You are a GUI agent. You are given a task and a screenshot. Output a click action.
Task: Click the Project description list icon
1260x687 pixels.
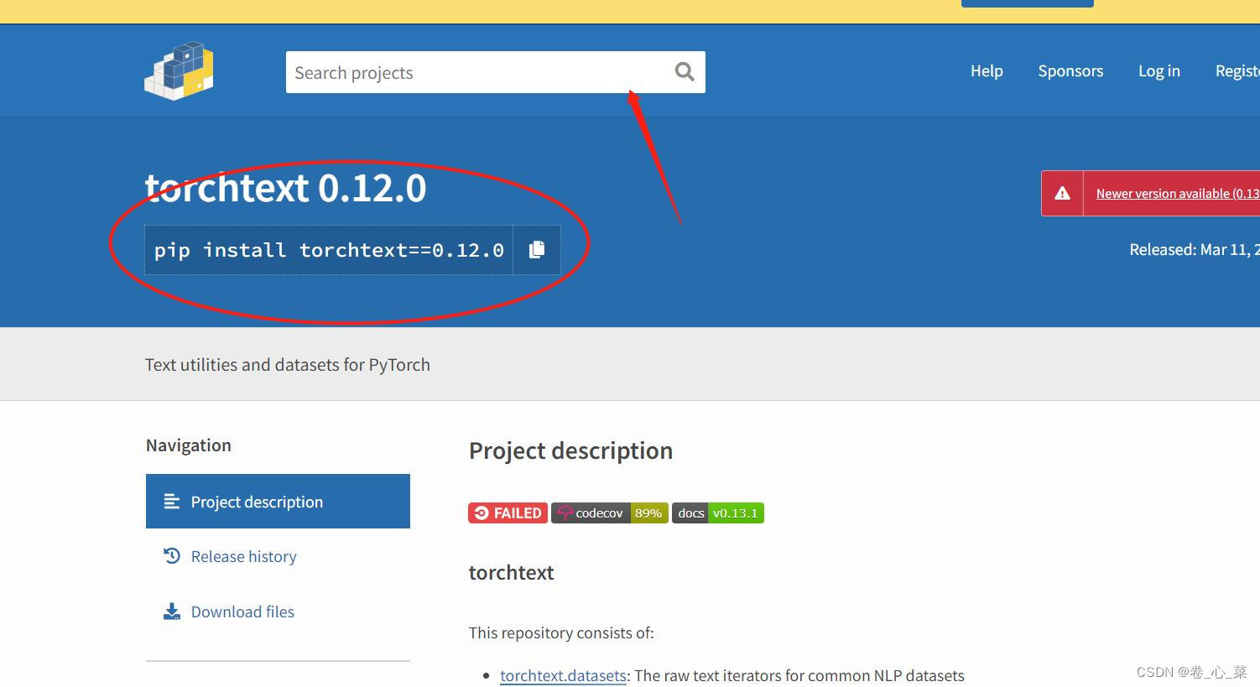[x=172, y=502]
